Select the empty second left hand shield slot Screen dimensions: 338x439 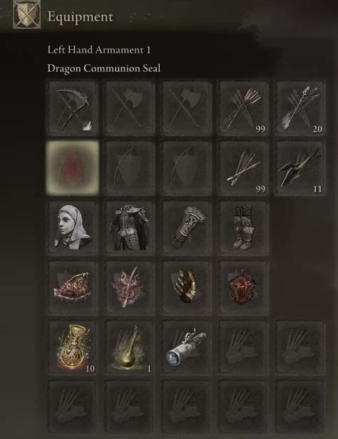tap(130, 168)
